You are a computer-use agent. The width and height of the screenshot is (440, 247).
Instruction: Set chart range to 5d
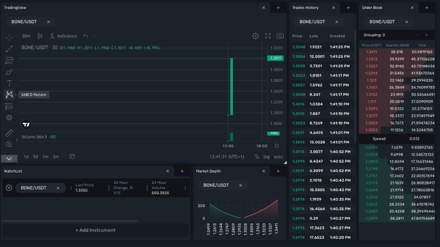tap(35, 157)
